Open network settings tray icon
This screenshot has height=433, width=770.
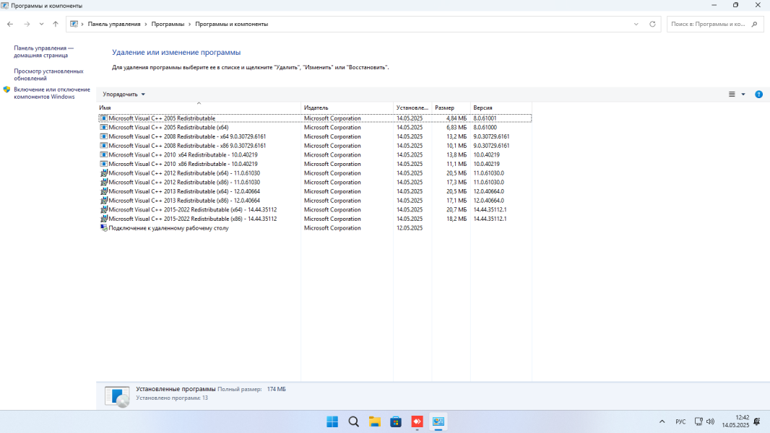[698, 421]
